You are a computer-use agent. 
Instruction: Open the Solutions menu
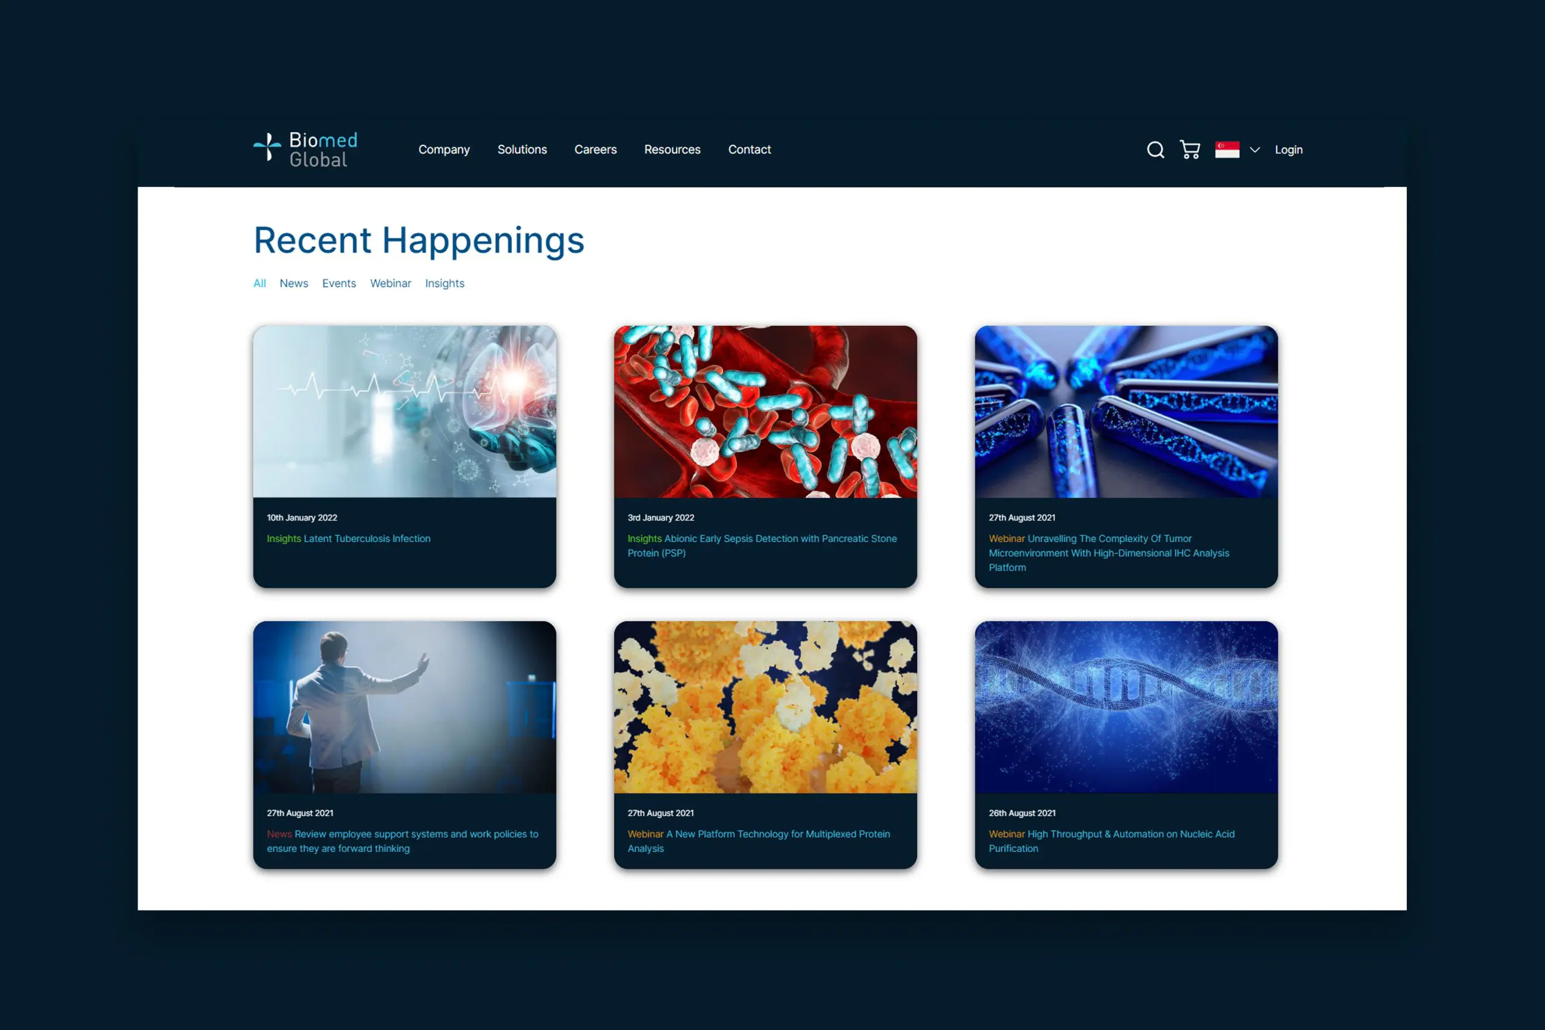(522, 150)
